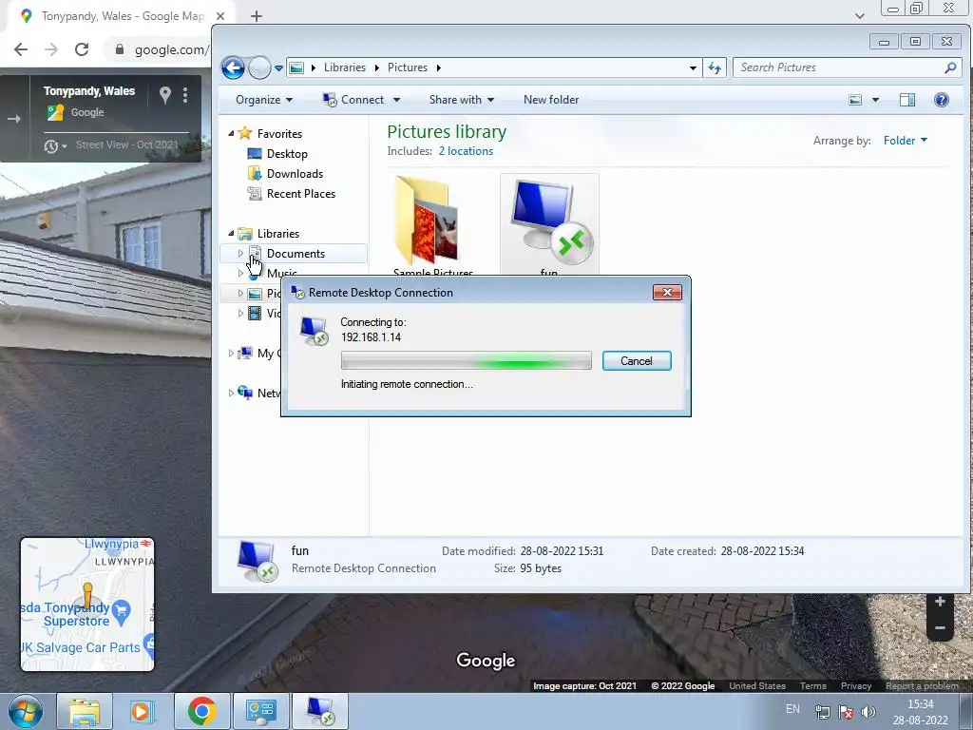Open the view options dropdown arrow
Screen dimensions: 973x730
tap(875, 100)
